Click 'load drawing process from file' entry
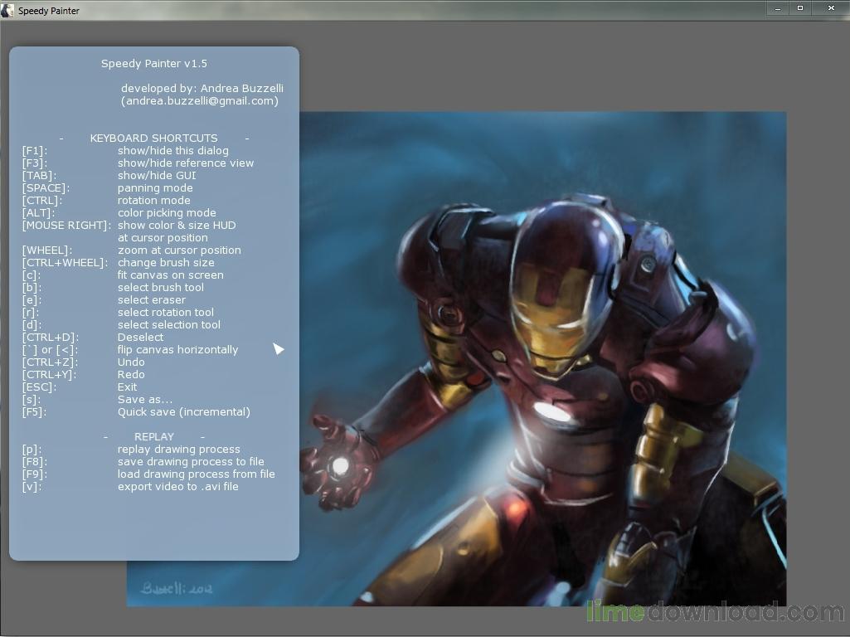 [196, 474]
